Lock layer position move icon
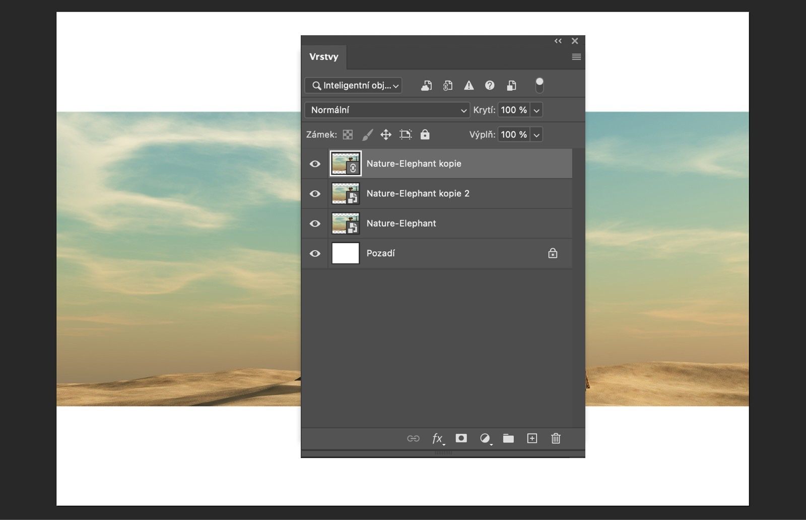This screenshot has height=520, width=806. pos(386,134)
